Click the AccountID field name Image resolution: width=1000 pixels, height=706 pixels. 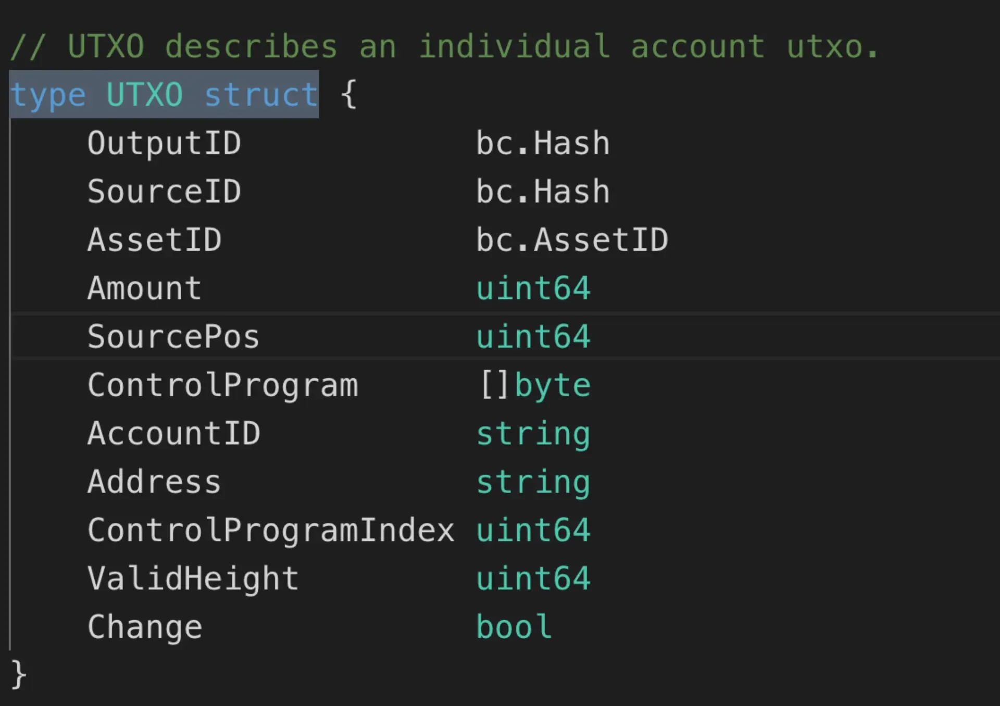tap(173, 434)
